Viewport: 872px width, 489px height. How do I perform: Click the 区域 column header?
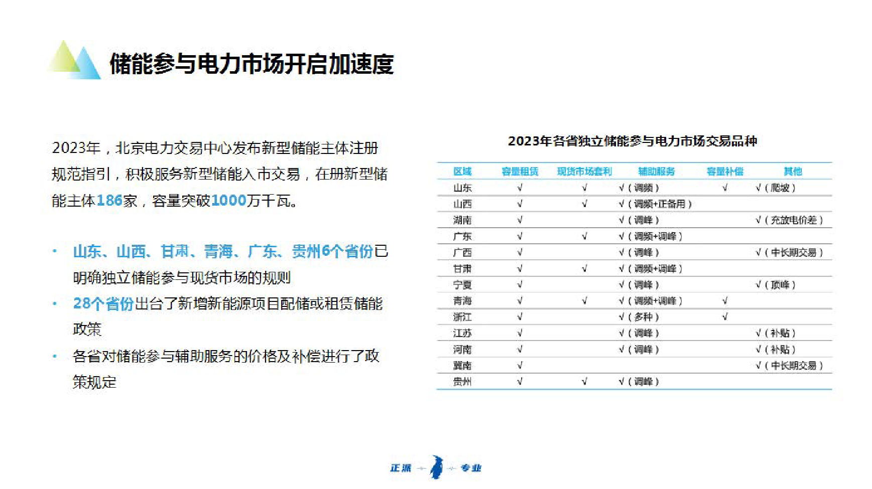pyautogui.click(x=462, y=172)
